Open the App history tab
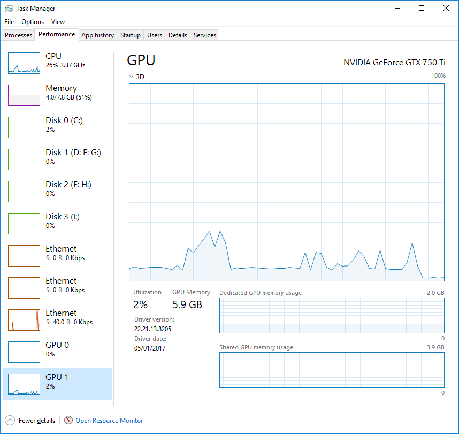Screen dimensions: 459x434 click(x=97, y=35)
